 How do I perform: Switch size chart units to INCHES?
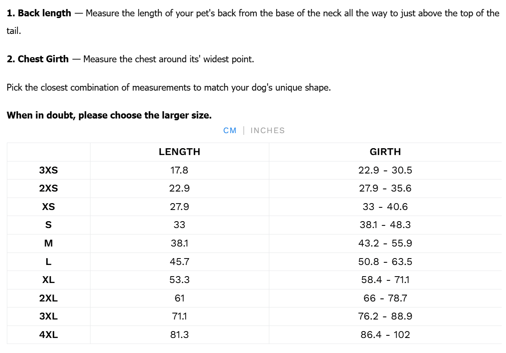click(x=267, y=131)
